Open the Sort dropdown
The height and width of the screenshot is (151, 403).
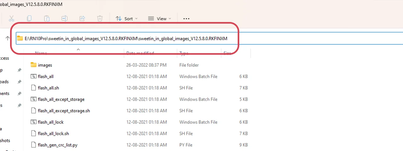tap(127, 19)
